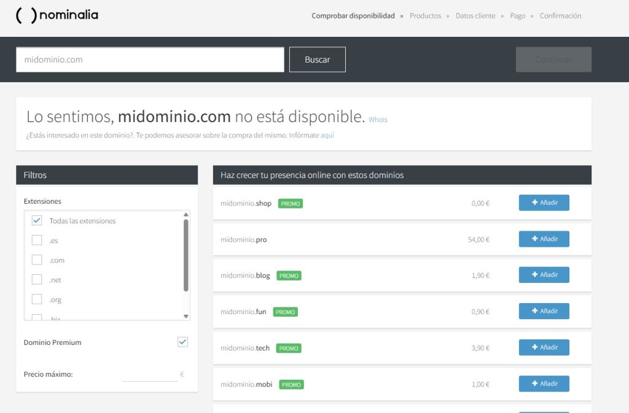Image resolution: width=629 pixels, height=413 pixels.
Task: Add midominio.shop domain to cart
Action: pos(544,203)
